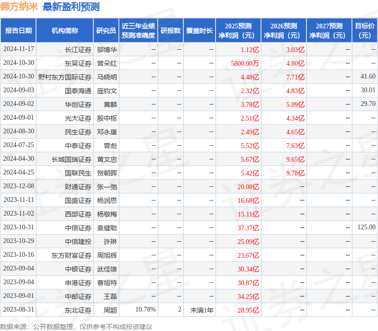Click analyst name 邬博华
This screenshot has height=331, width=378.
107,50
